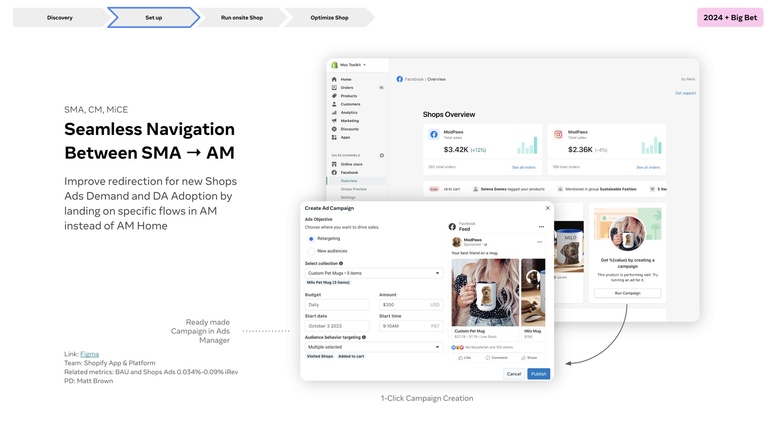Open the Moz Toolkit store dropdown
774x435 pixels.
(353, 65)
